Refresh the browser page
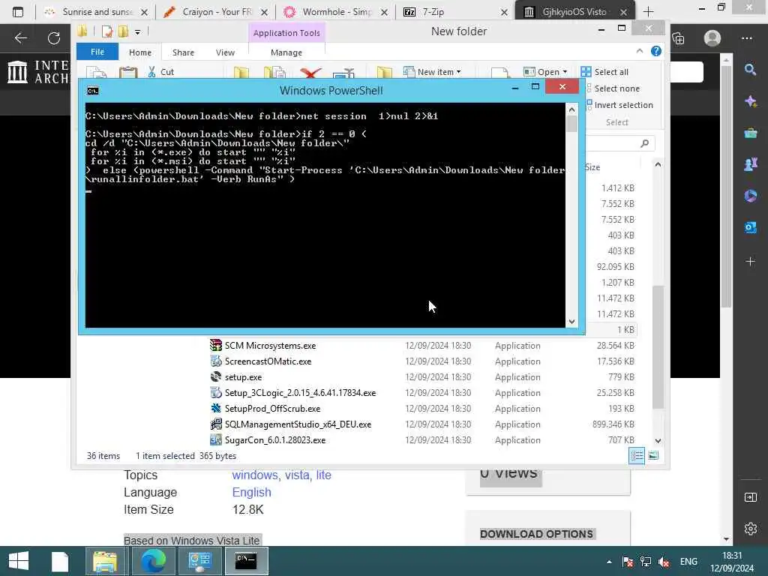Image resolution: width=768 pixels, height=576 pixels. click(54, 37)
